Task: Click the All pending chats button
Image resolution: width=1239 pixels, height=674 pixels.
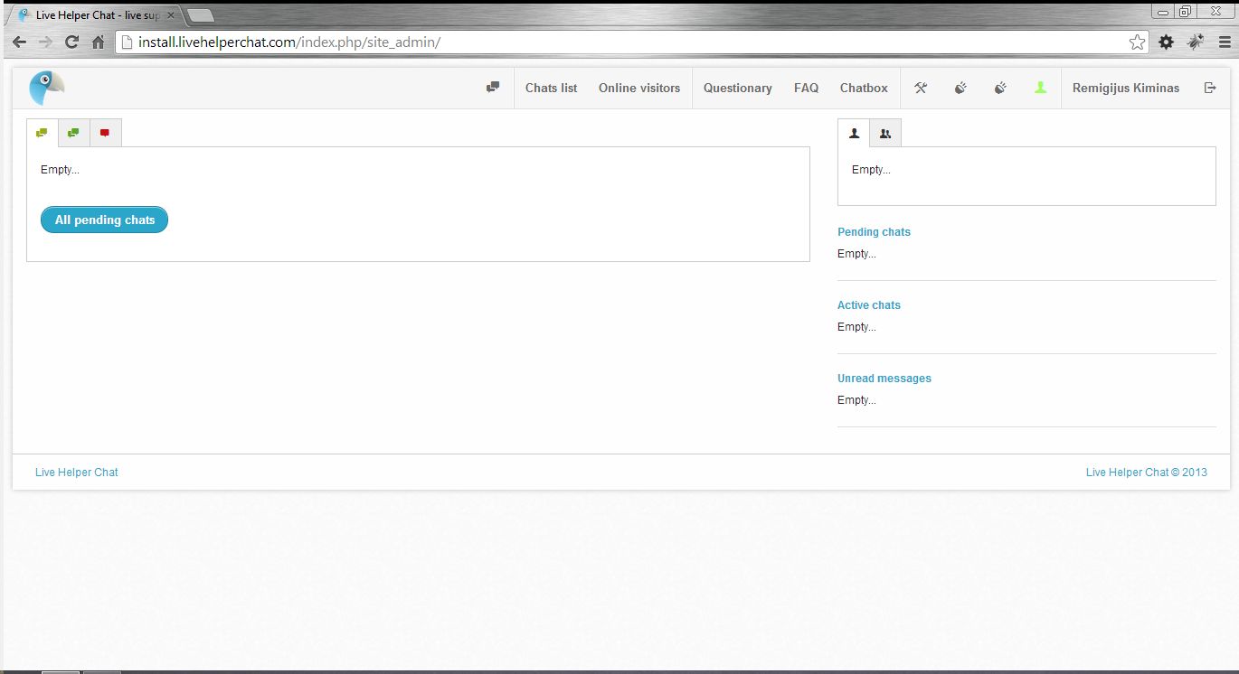Action: coord(104,220)
